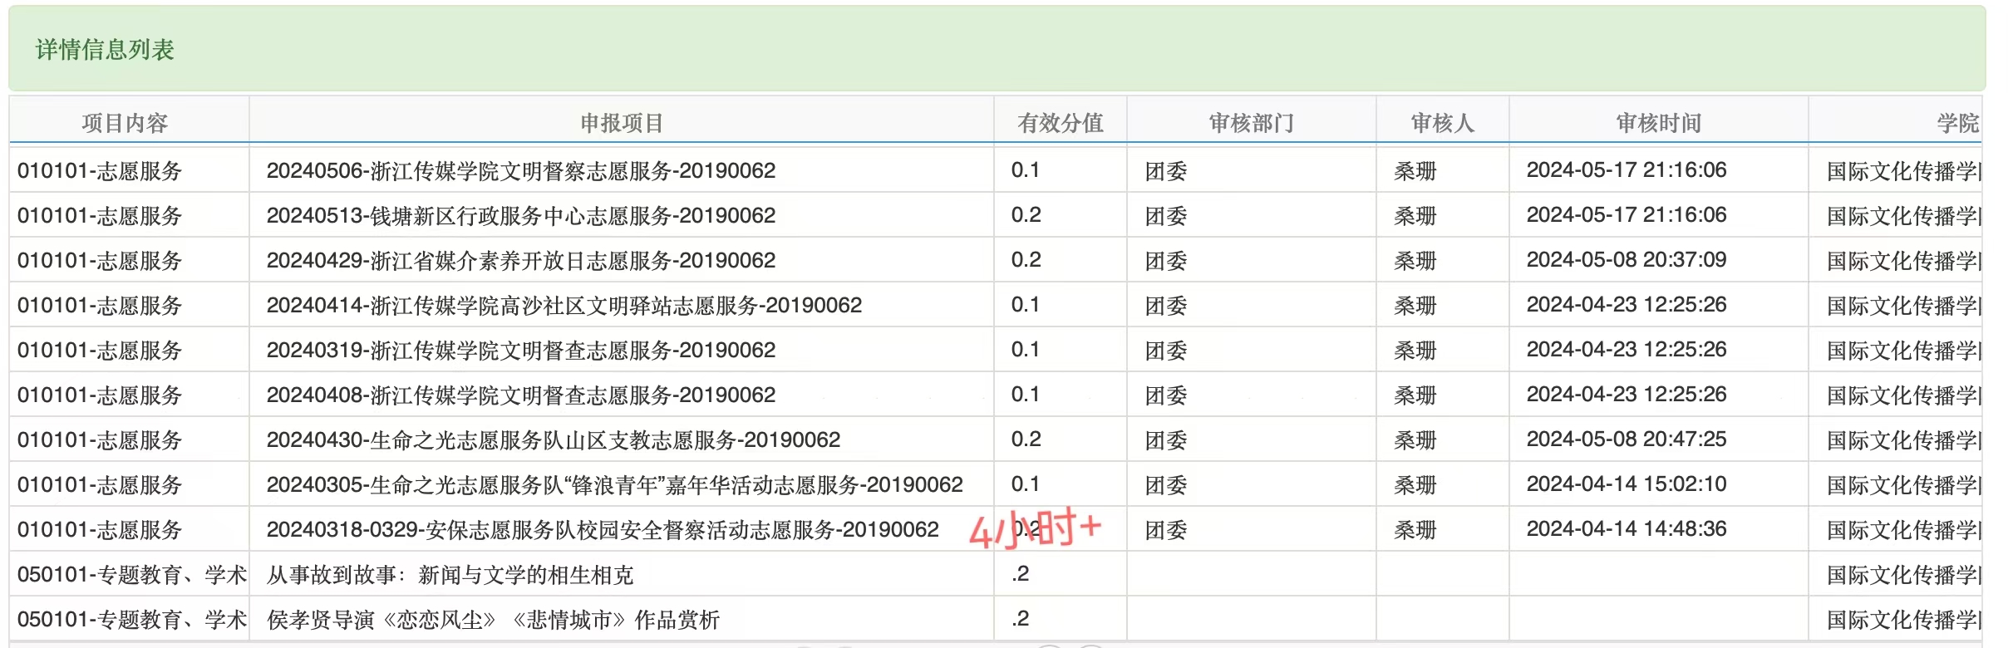Screen dimensions: 2013x648
Task: Select the 20240319 文明督查志愿服务 entry
Action: pos(520,351)
